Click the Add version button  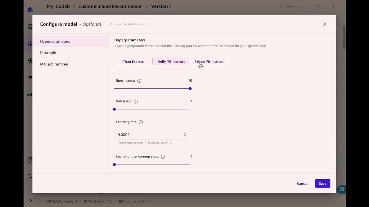[292, 6]
